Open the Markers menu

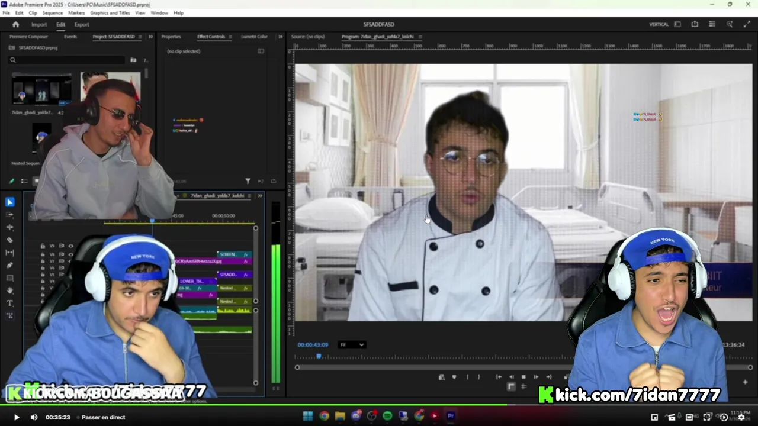(x=76, y=12)
